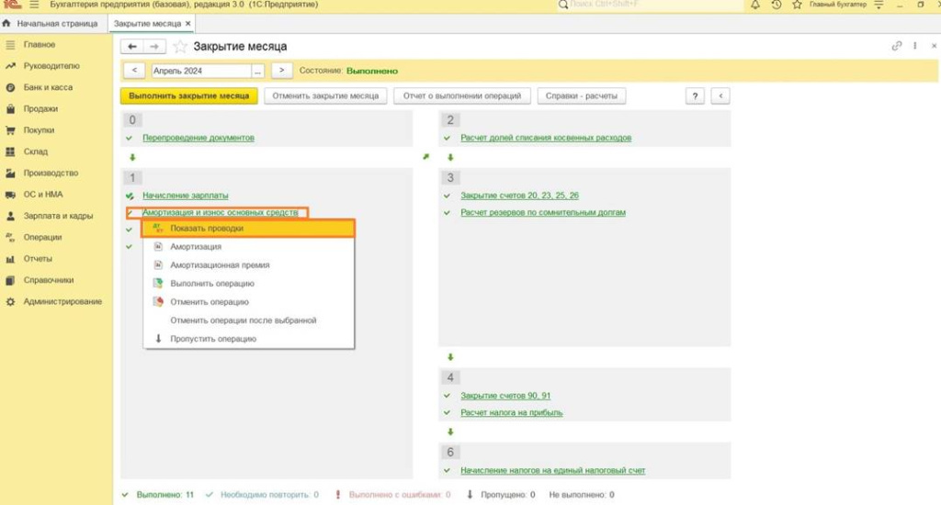This screenshot has height=505, width=941.
Task: Click the notifications bell icon
Action: coord(755,6)
